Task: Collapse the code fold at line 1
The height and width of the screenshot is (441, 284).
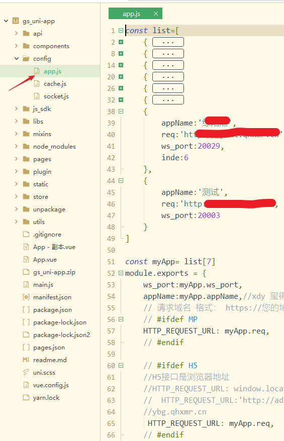Action: pyautogui.click(x=121, y=30)
